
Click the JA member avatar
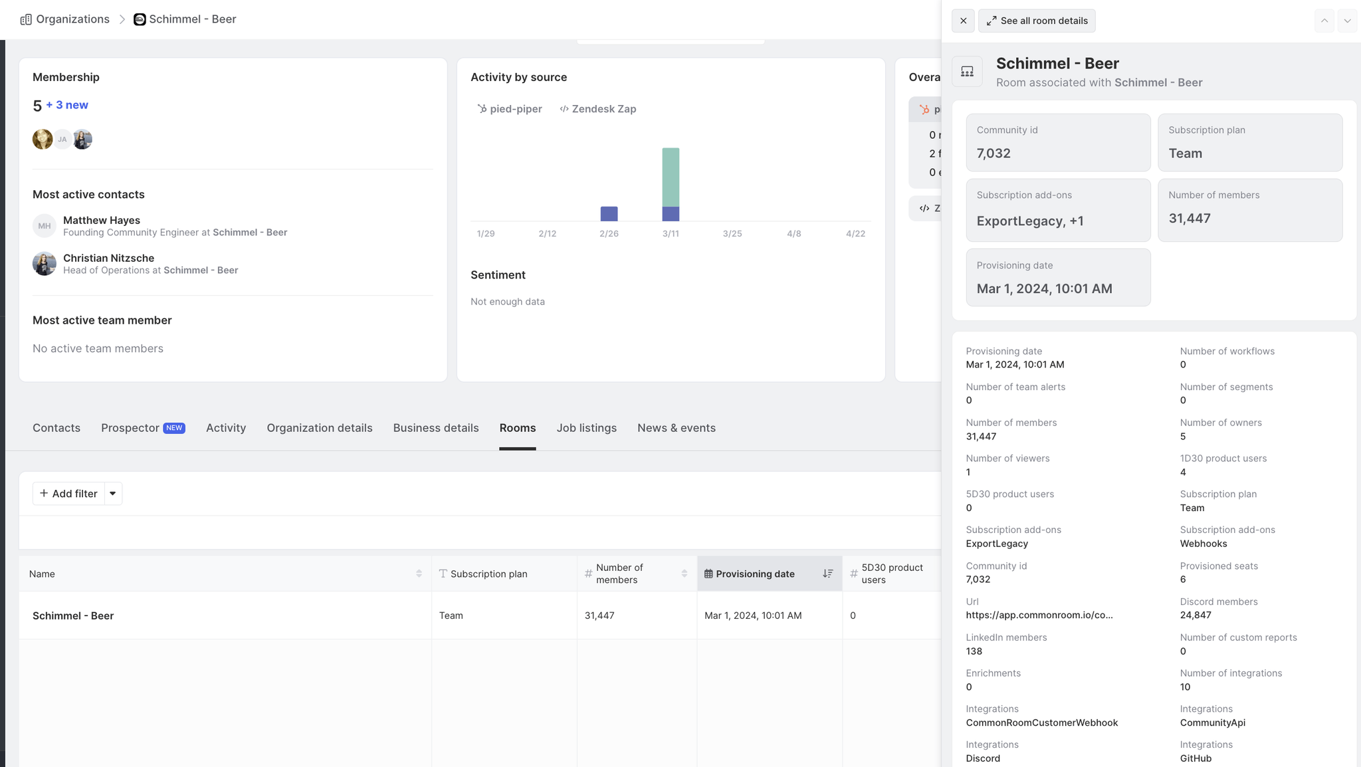(62, 139)
